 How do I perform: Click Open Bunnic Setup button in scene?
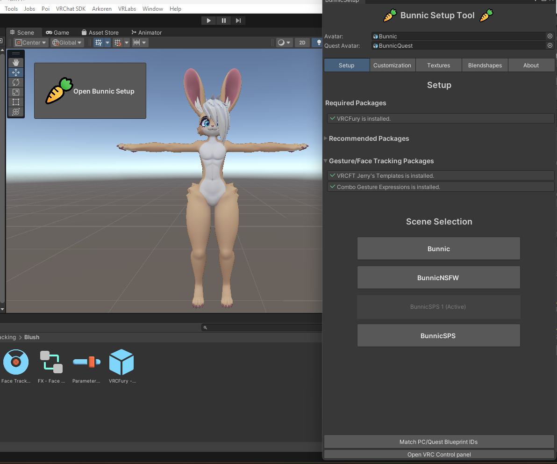tap(90, 91)
